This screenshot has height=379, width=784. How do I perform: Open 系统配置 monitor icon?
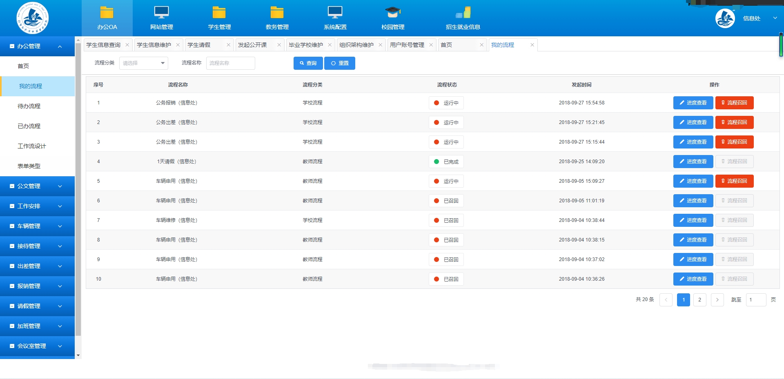coord(335,13)
